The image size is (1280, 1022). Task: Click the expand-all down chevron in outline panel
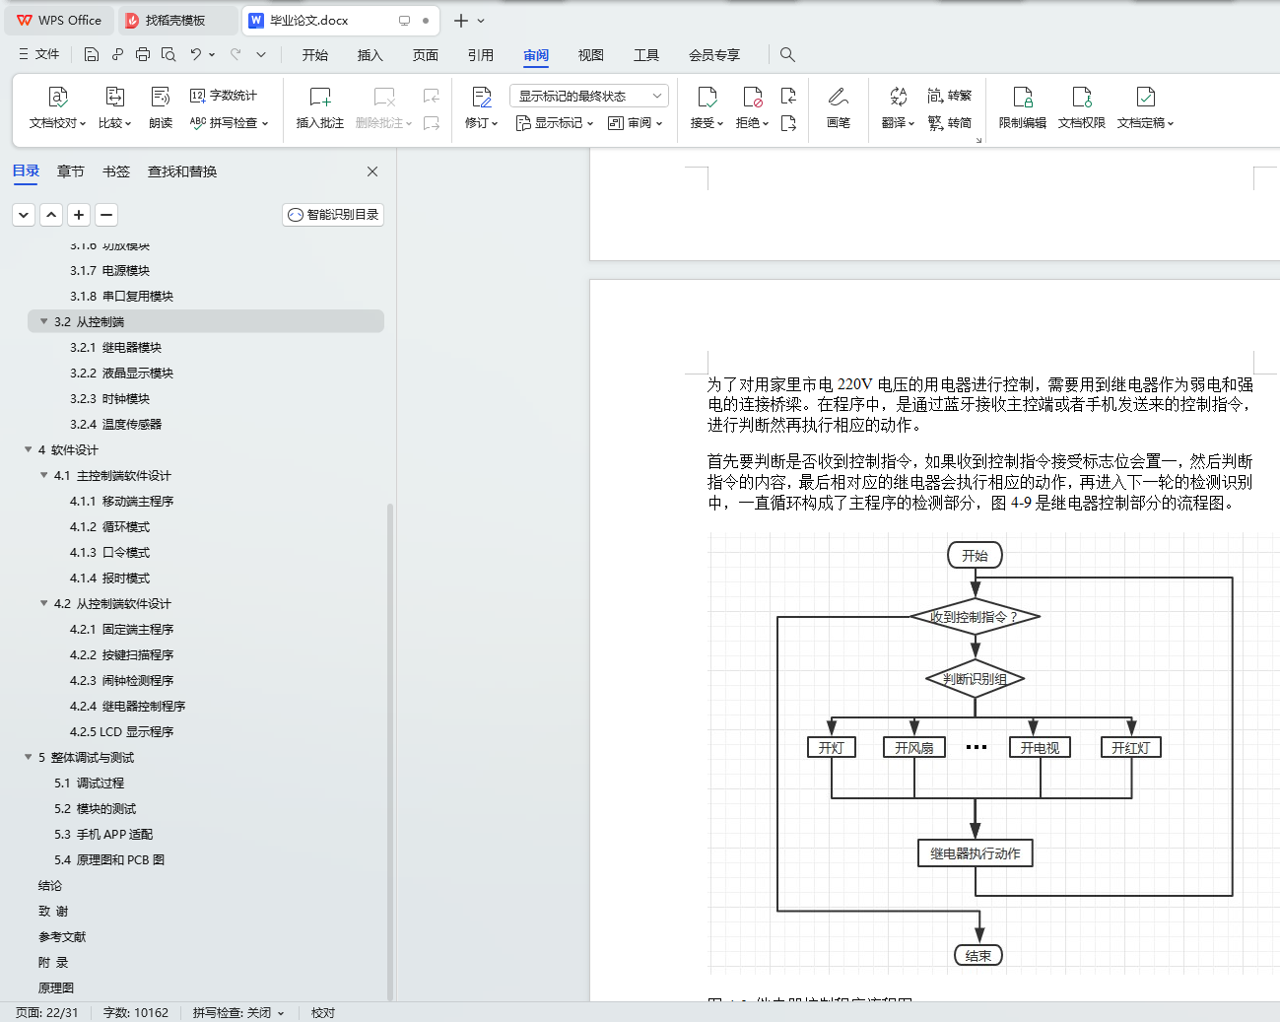24,215
